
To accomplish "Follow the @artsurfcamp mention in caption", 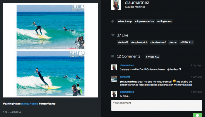I will (29, 104).
